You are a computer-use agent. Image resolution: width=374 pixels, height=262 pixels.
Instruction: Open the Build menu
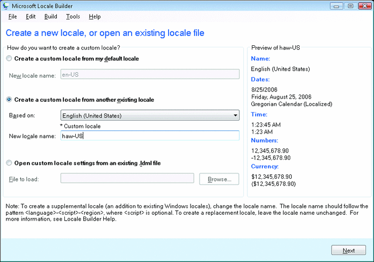(50, 16)
